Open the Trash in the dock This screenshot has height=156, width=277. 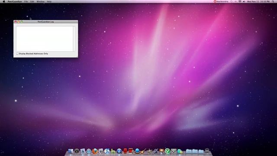[207, 151]
